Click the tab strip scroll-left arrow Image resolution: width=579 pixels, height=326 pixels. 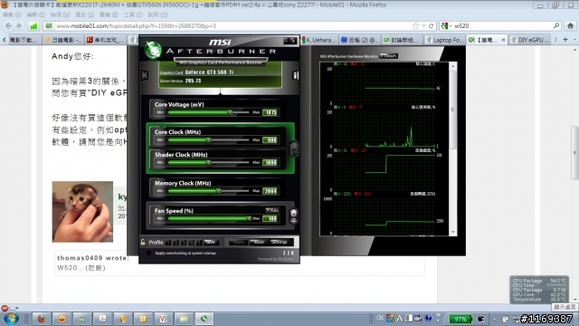[x=4, y=40]
